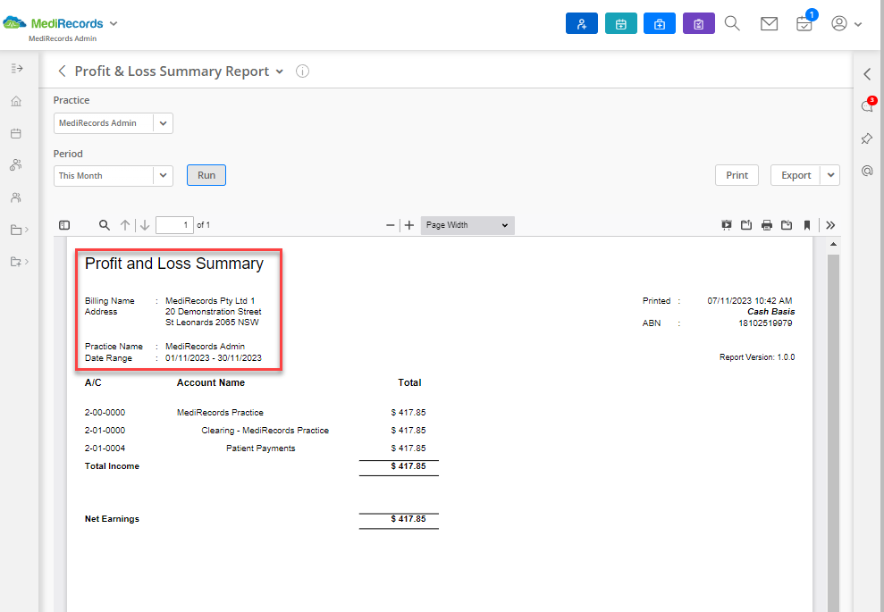
Task: Open the Page Width zoom dropdown
Action: [x=467, y=225]
